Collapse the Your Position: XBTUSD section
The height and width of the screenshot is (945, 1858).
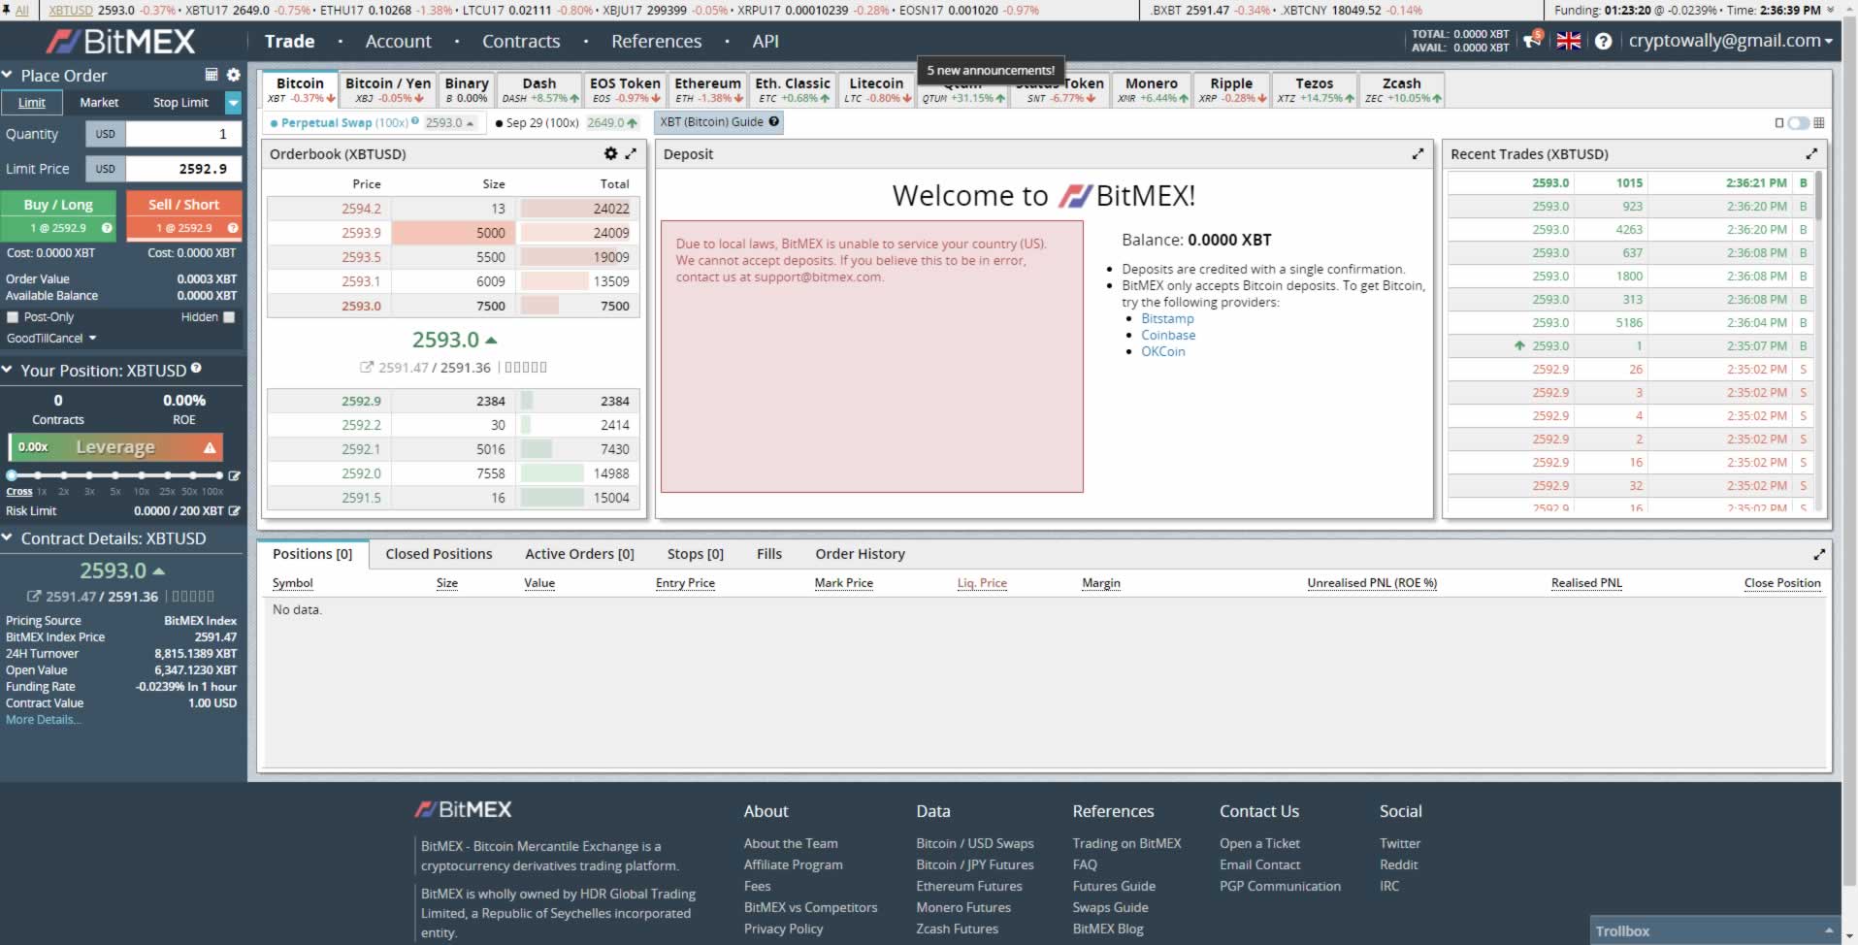(7, 371)
